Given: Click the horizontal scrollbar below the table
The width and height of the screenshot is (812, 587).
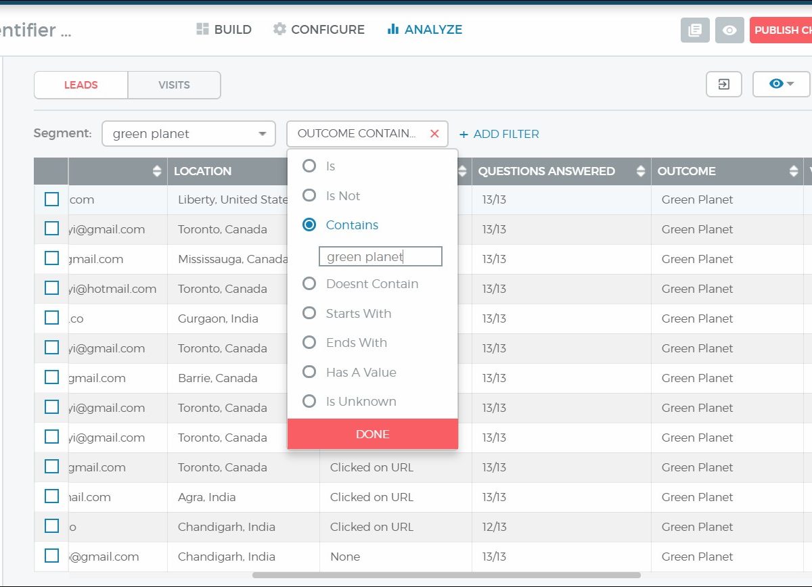Looking at the screenshot, I should click(x=447, y=576).
